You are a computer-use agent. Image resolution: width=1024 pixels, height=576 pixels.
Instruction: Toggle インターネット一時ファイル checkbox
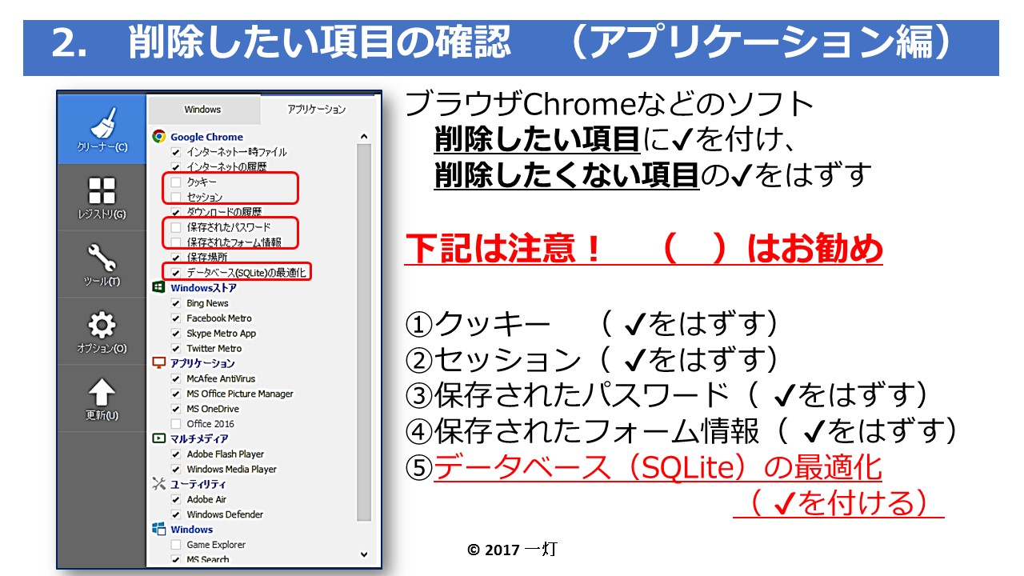176,152
